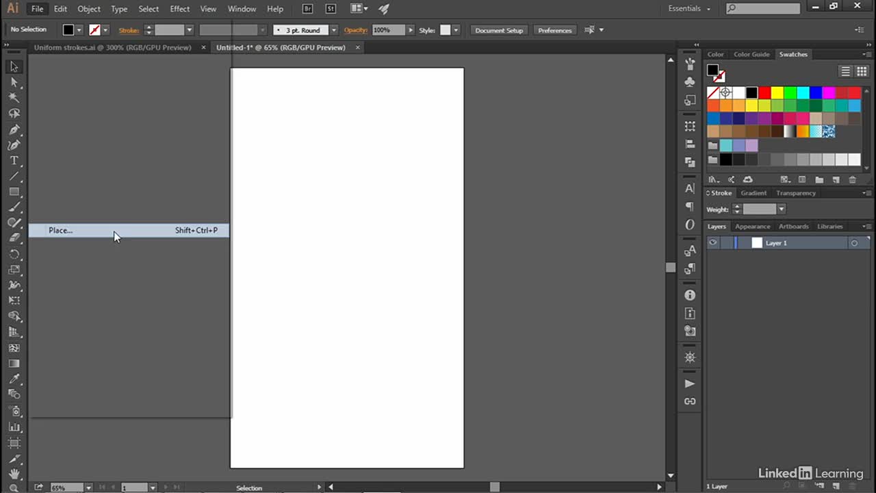Select the Gradient tool
Viewport: 876px width, 493px height.
(x=14, y=364)
